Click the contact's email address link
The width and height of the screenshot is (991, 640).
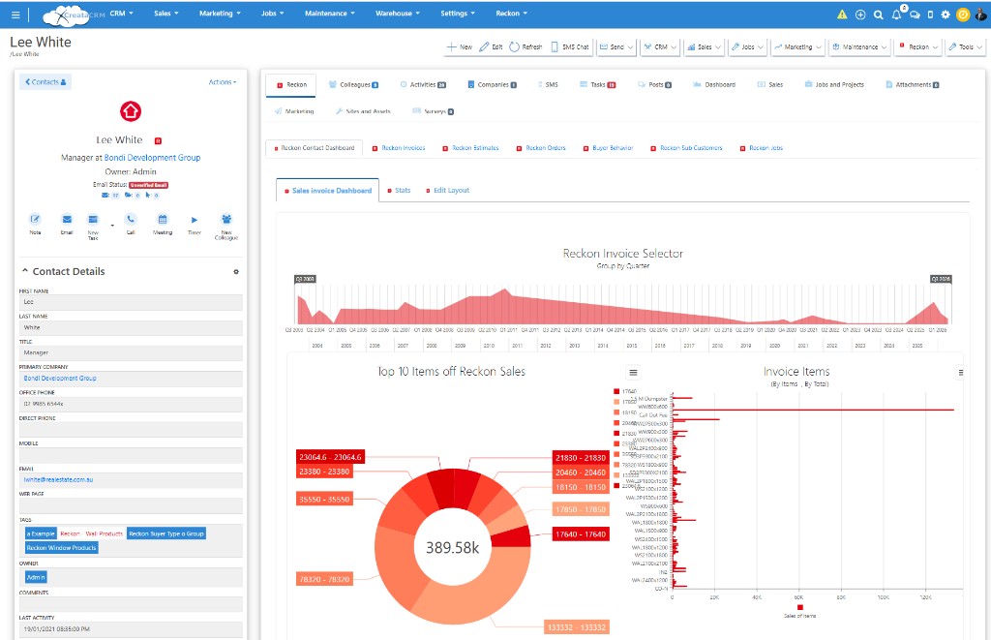pos(58,480)
